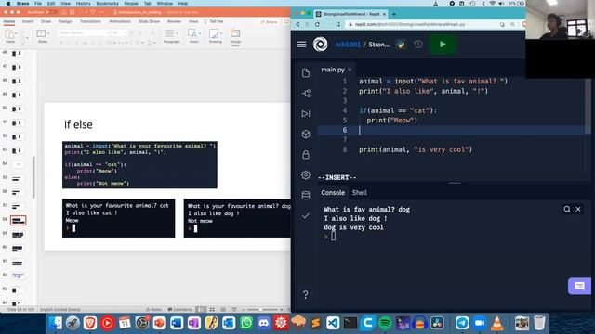Open the Replit hamburger menu
Image resolution: width=595 pixels, height=334 pixels.
301,45
